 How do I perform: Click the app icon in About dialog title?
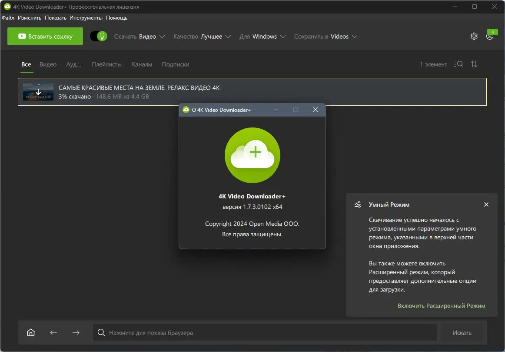[186, 110]
